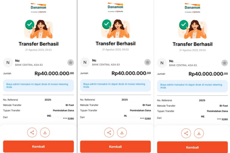Click the admin fee notice in the right receipt

click(193, 86)
